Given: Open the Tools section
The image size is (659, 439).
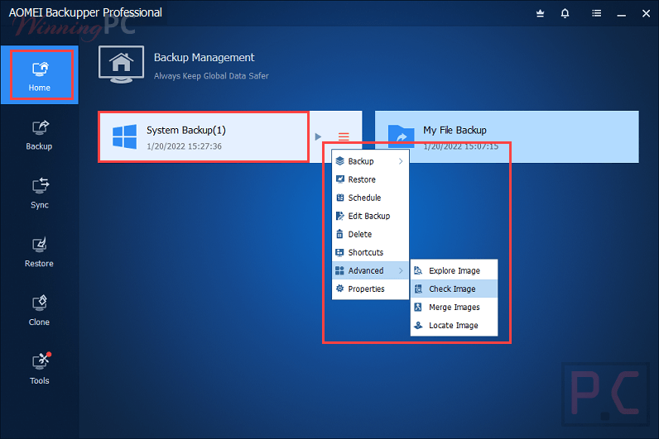Looking at the screenshot, I should (x=39, y=370).
